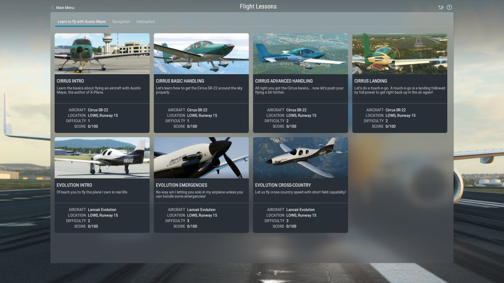Return to Main Menu via its label
The image size is (504, 283).
pos(65,8)
